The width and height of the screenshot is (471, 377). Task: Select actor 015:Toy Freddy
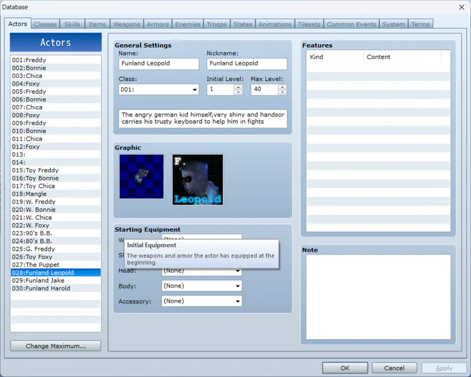(x=55, y=170)
